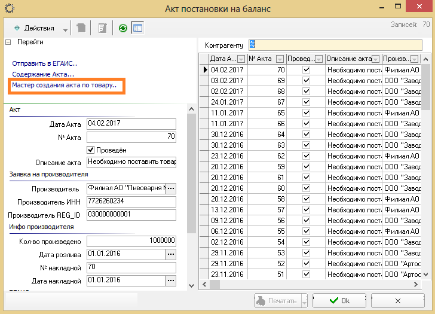The width and height of the screenshot is (435, 314).
Task: Click the Печатать button
Action: pos(277,301)
